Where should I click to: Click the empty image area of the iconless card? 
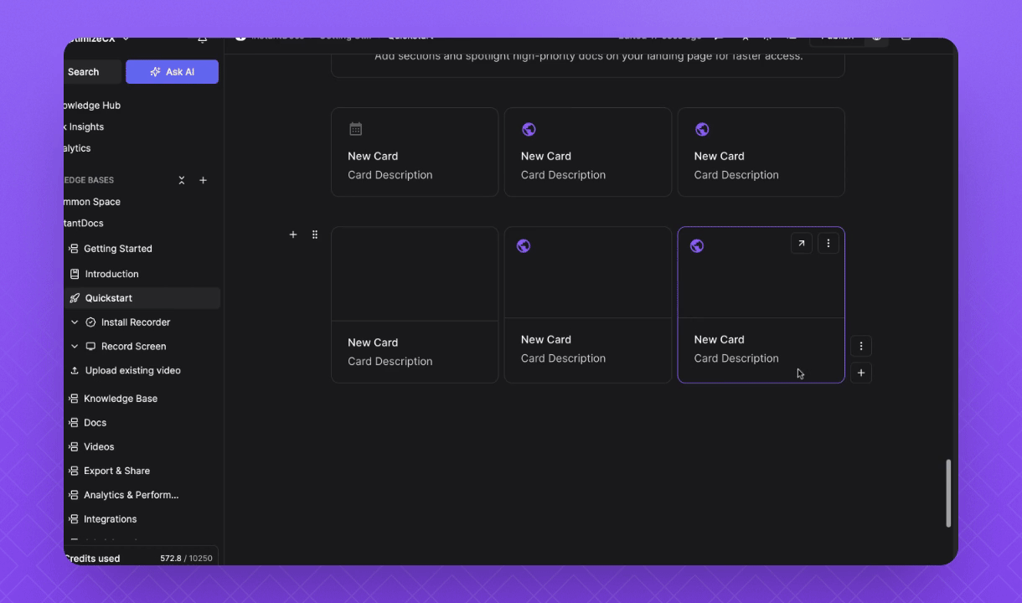[415, 274]
